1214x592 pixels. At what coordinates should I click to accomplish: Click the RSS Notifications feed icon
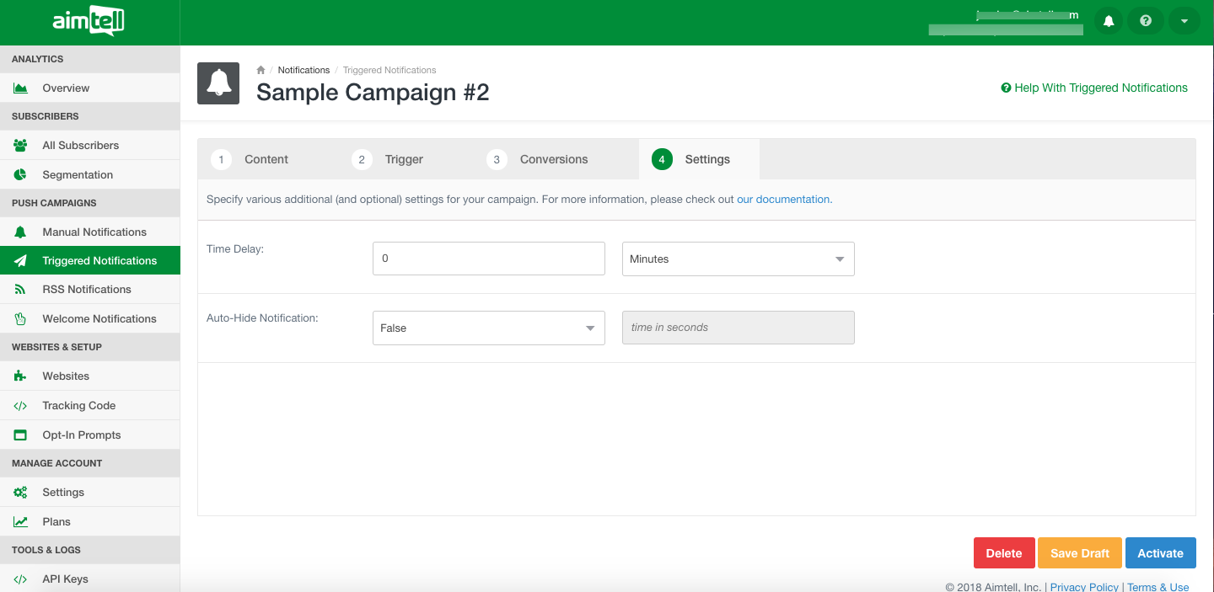point(21,290)
